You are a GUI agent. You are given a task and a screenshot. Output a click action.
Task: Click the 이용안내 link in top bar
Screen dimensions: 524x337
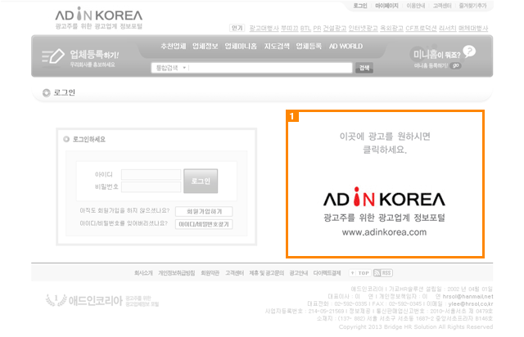416,6
